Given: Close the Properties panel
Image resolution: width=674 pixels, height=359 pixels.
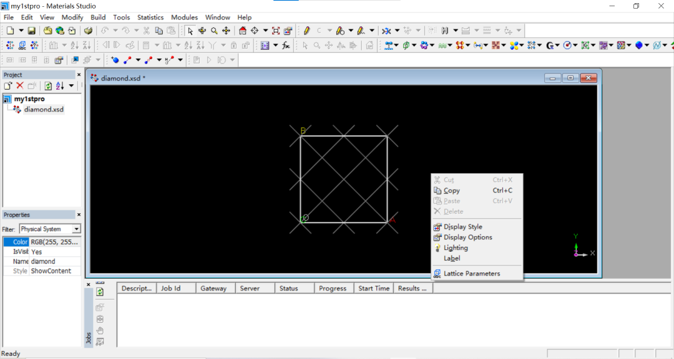Looking at the screenshot, I should click(x=79, y=215).
